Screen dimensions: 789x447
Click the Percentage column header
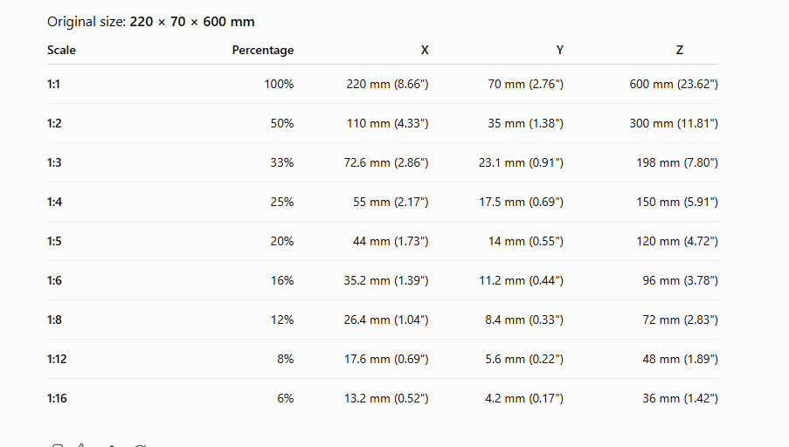[x=263, y=51]
